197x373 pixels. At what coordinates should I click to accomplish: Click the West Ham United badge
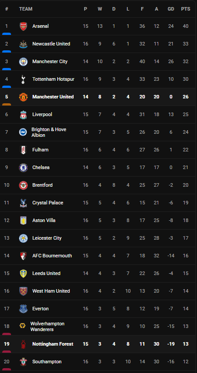click(23, 291)
